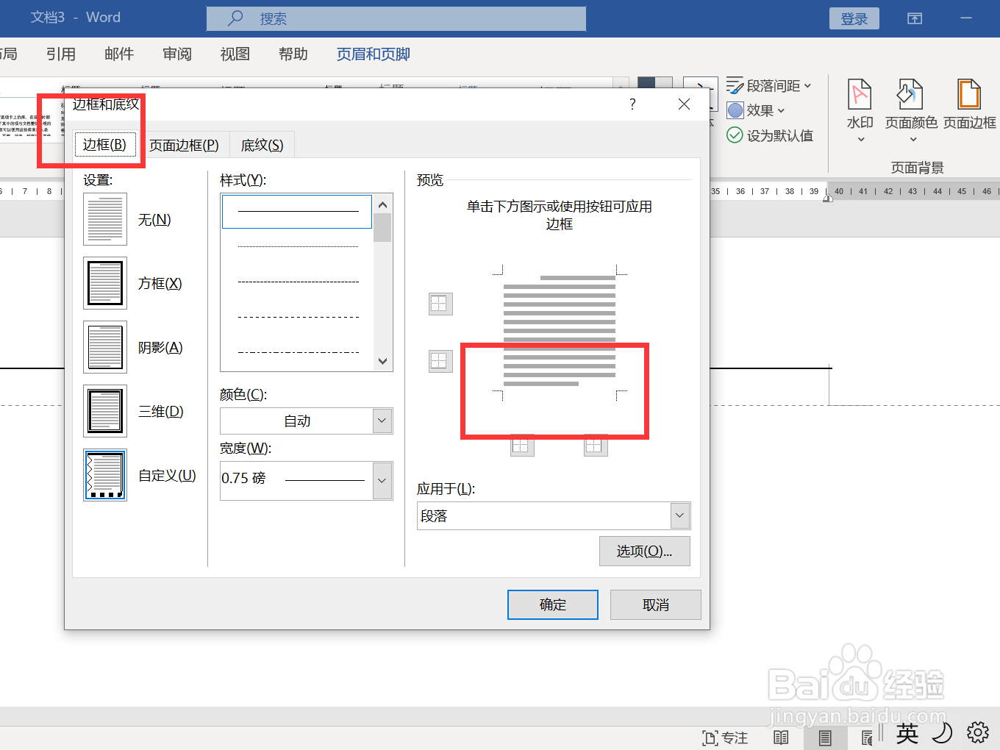This screenshot has width=1000, height=750.
Task: Click the paragraph preview diagram
Action: 560,334
